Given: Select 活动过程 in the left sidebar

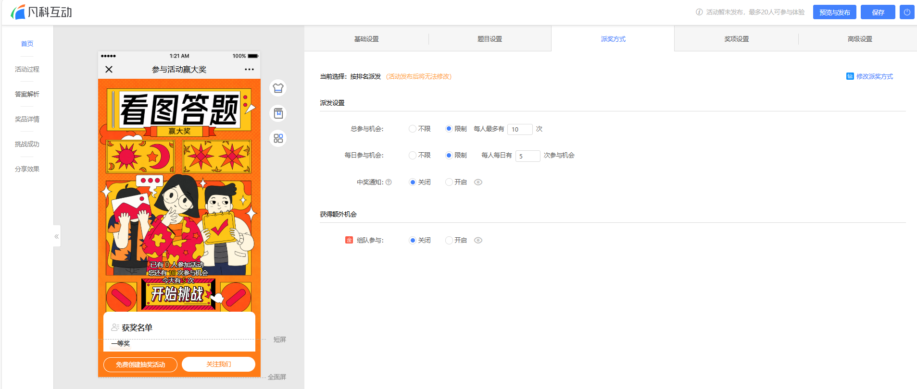Looking at the screenshot, I should click(27, 69).
